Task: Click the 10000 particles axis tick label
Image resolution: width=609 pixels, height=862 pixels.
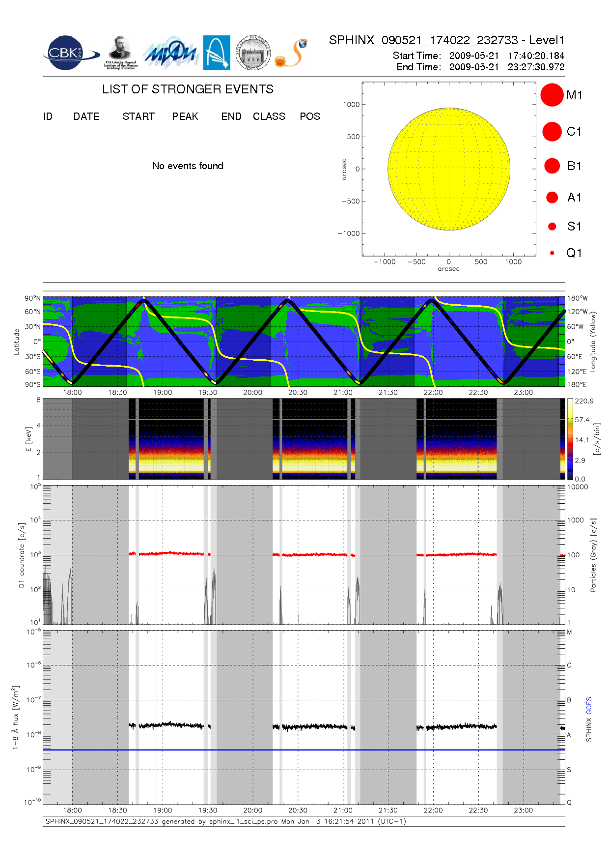Action: [x=578, y=487]
